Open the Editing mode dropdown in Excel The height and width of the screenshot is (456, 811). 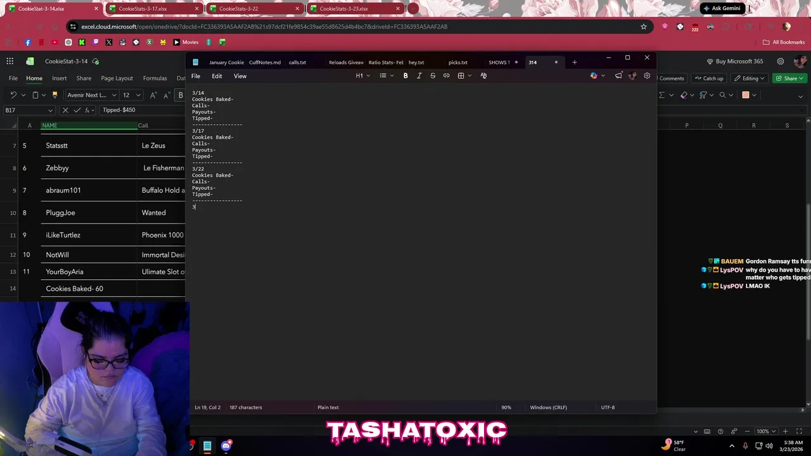750,79
